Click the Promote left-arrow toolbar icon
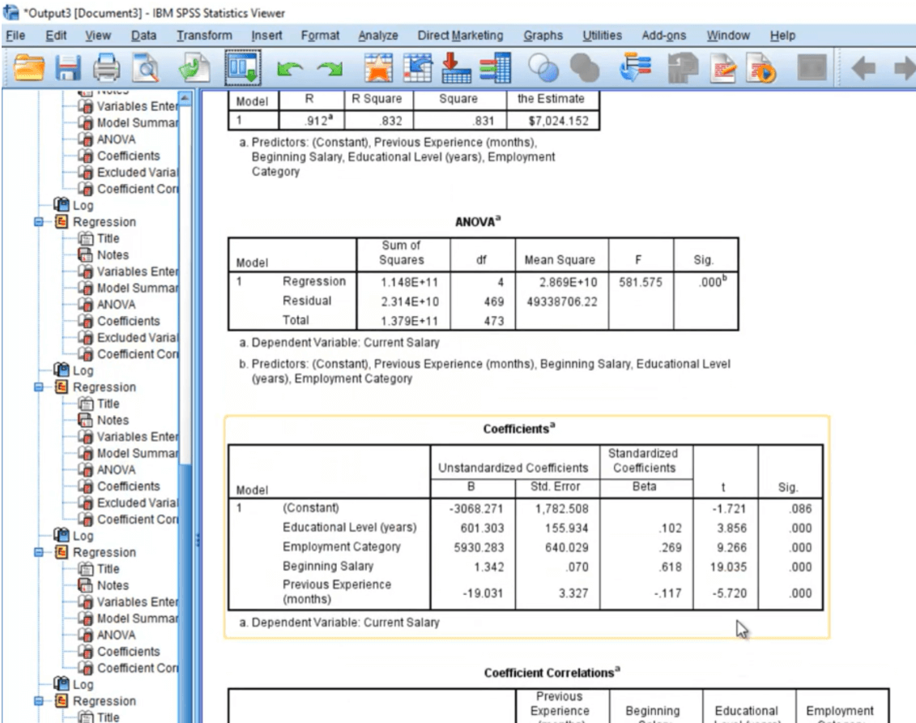This screenshot has width=916, height=723. coord(863,68)
